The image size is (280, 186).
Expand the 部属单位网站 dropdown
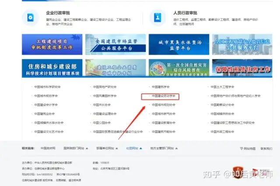point(107,148)
